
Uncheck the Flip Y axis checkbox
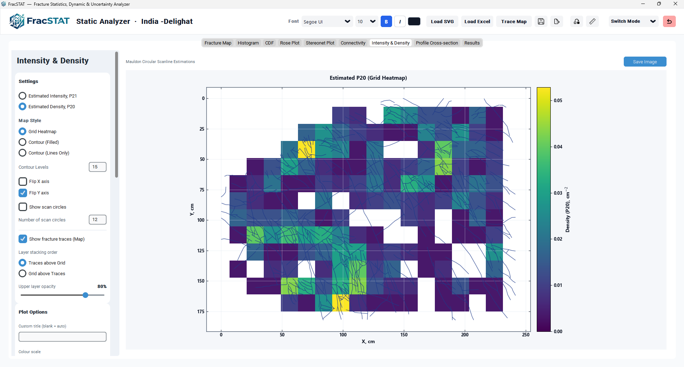coord(23,193)
